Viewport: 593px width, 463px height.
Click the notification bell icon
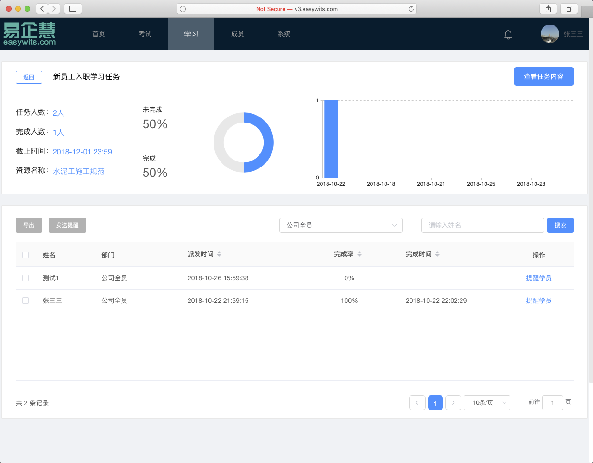(508, 34)
